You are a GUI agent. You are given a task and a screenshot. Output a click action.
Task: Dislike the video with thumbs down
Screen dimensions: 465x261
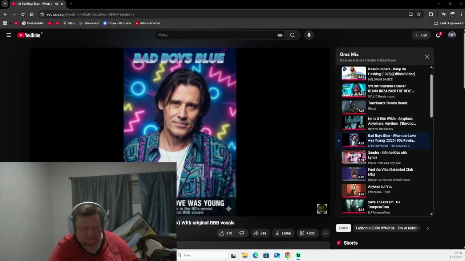pos(242,233)
